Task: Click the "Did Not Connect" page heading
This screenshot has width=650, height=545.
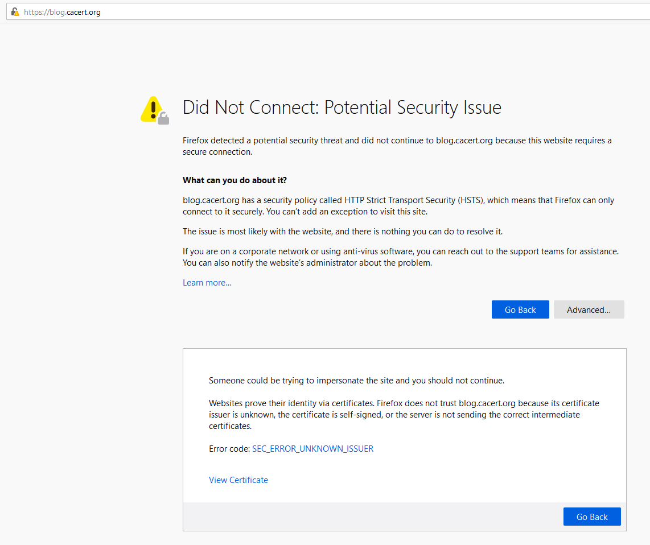Action: tap(342, 108)
